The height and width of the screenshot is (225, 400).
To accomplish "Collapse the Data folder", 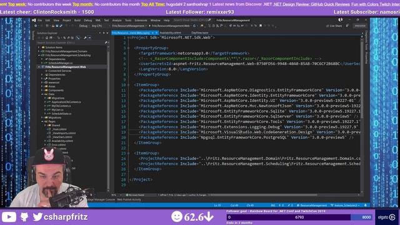I will point(42,94).
